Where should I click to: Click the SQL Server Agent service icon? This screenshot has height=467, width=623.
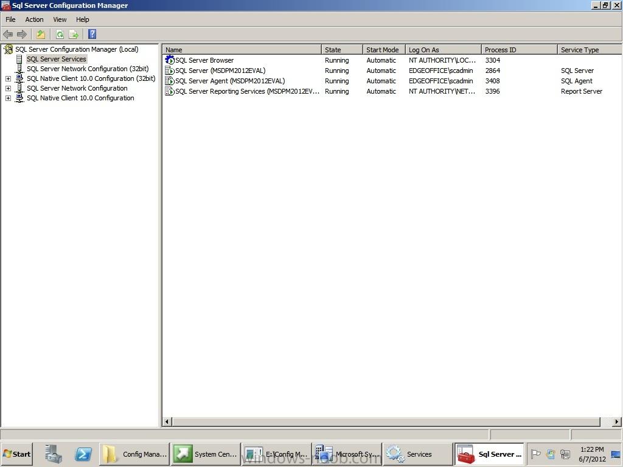tap(170, 81)
